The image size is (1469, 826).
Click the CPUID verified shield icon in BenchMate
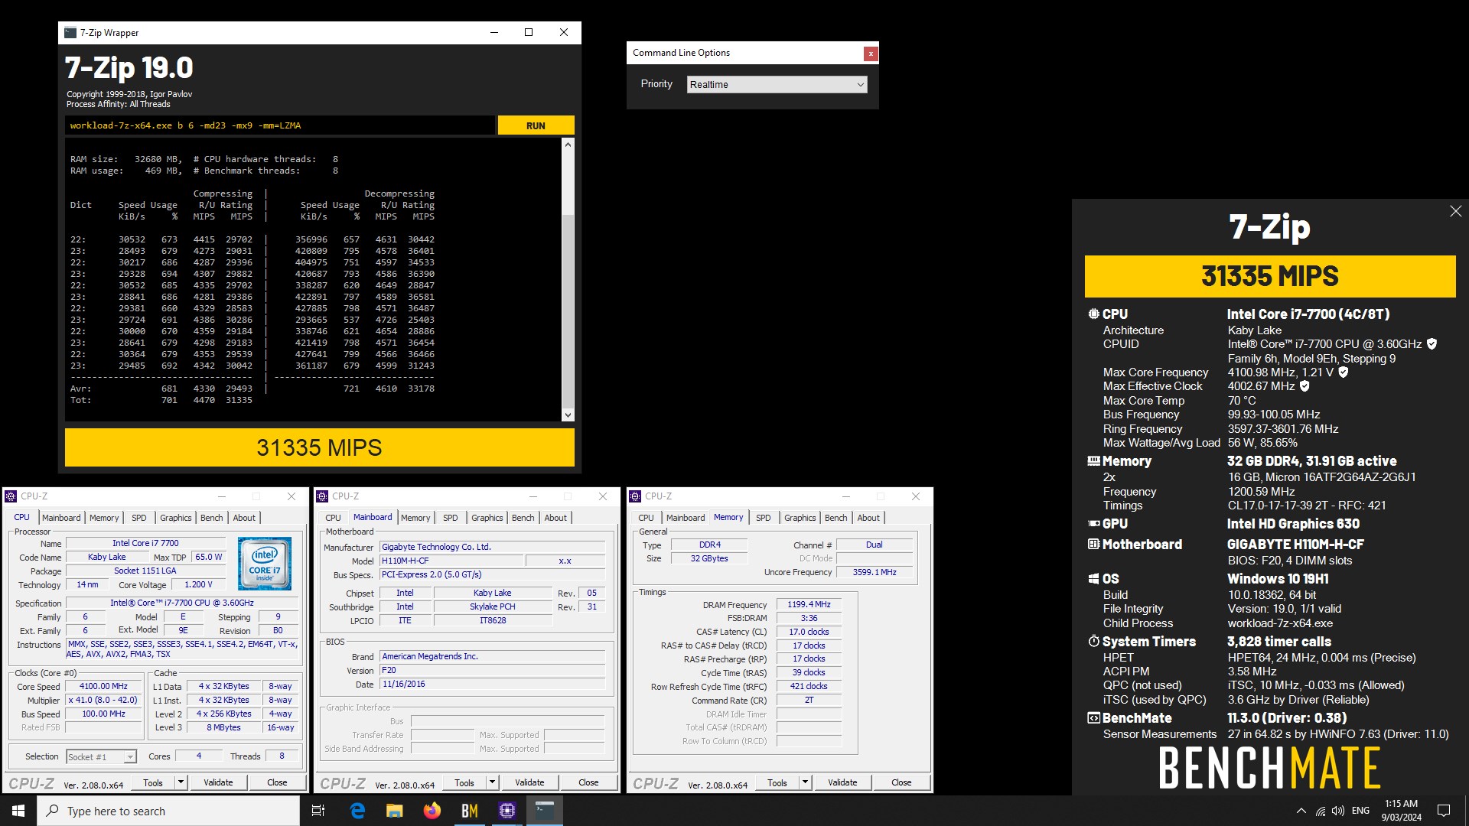pos(1432,344)
